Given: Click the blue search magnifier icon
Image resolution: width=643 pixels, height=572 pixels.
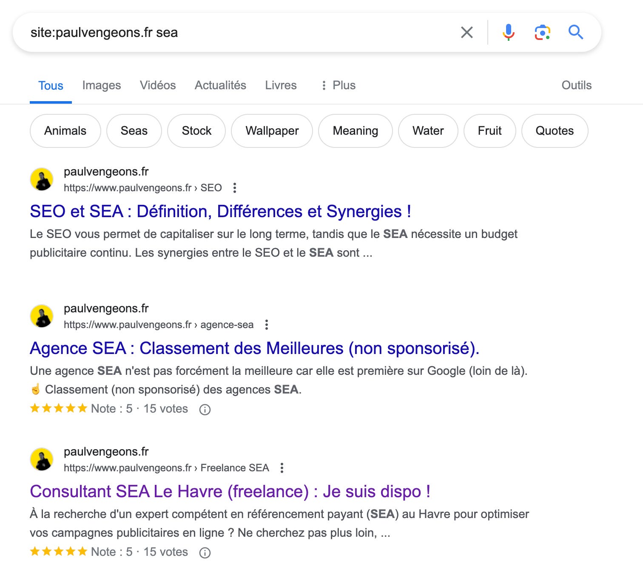Looking at the screenshot, I should [576, 32].
